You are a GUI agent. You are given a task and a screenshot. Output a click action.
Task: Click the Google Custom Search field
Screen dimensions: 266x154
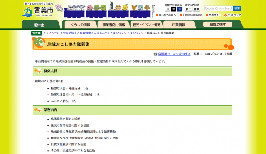(x=219, y=8)
